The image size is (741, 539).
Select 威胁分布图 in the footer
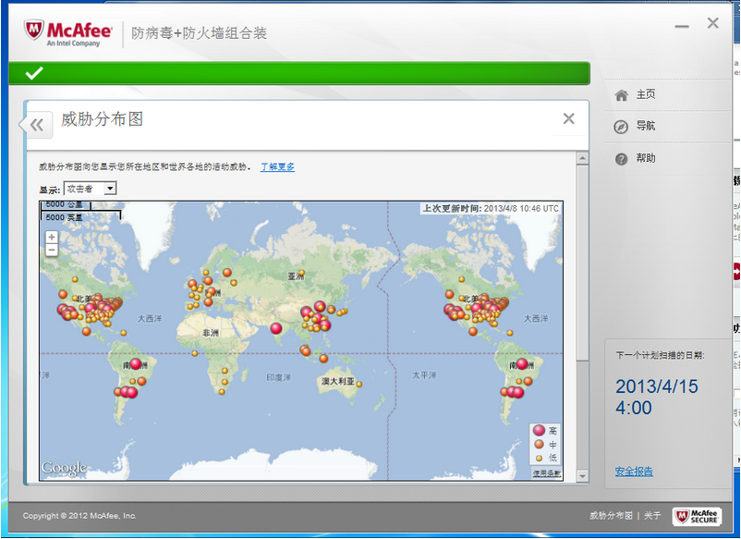[x=611, y=516]
